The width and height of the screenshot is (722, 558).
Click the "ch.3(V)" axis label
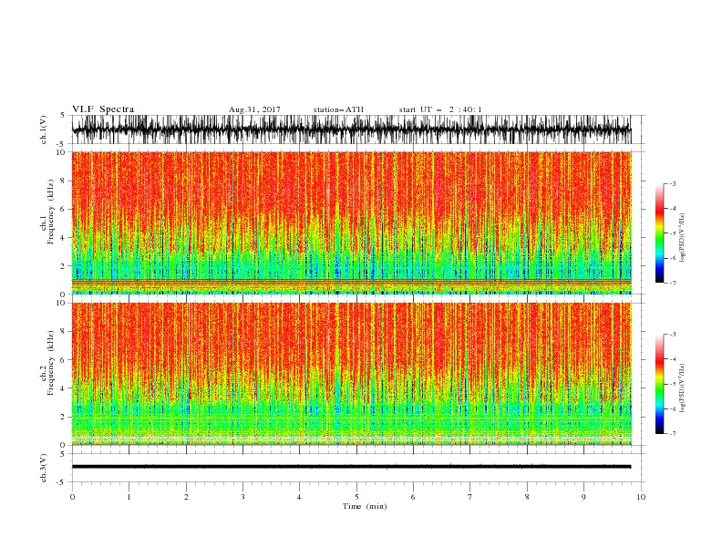pyautogui.click(x=44, y=468)
